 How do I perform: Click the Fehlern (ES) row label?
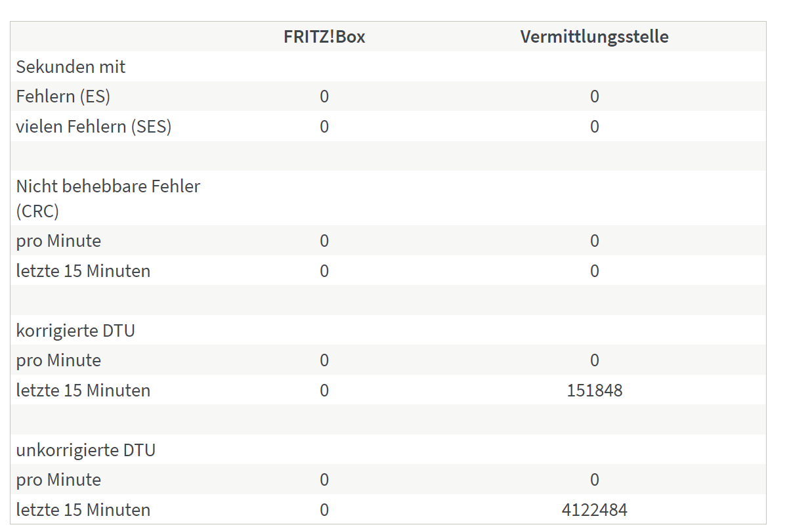point(63,97)
